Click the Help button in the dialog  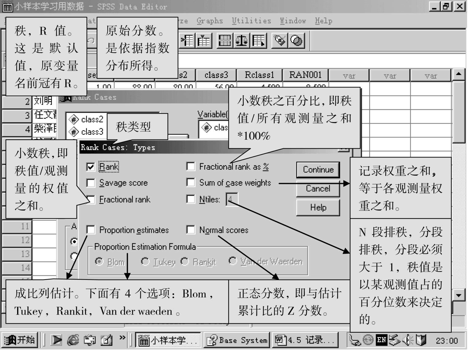[x=318, y=208]
